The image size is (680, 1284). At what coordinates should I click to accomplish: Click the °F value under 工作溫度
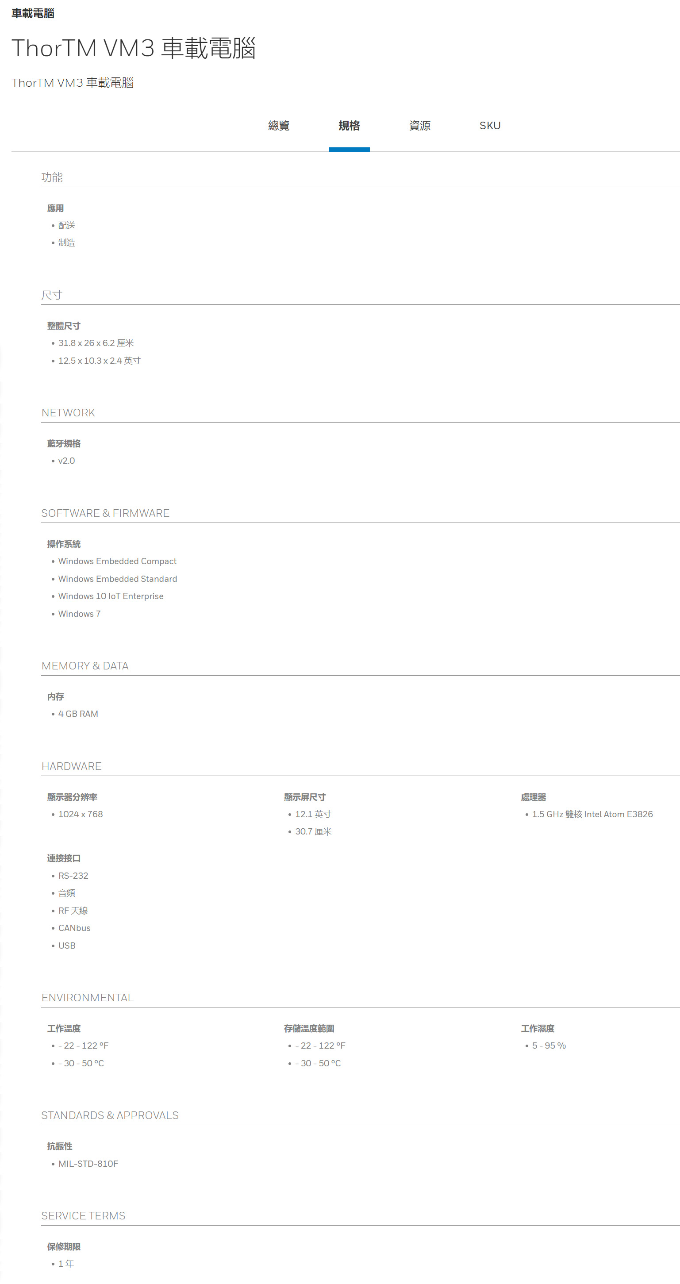tap(83, 1046)
